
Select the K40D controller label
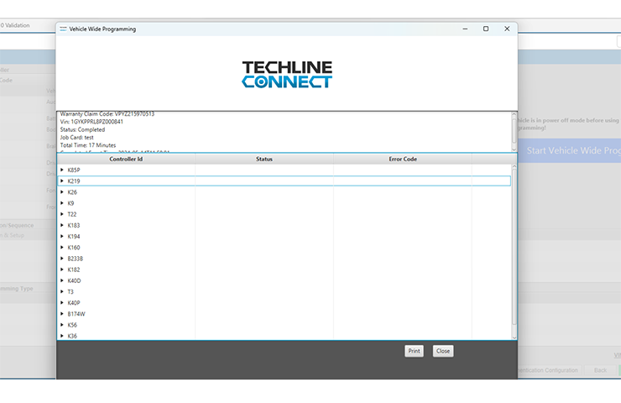point(74,281)
